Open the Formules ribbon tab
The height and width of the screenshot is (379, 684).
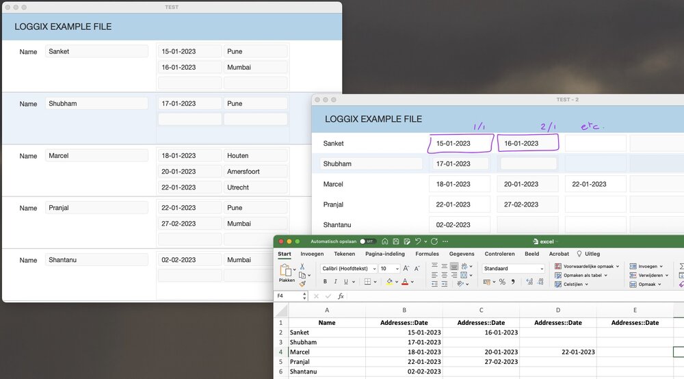[x=427, y=254]
